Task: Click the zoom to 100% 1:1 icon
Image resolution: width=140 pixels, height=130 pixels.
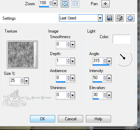Action: 75,4
